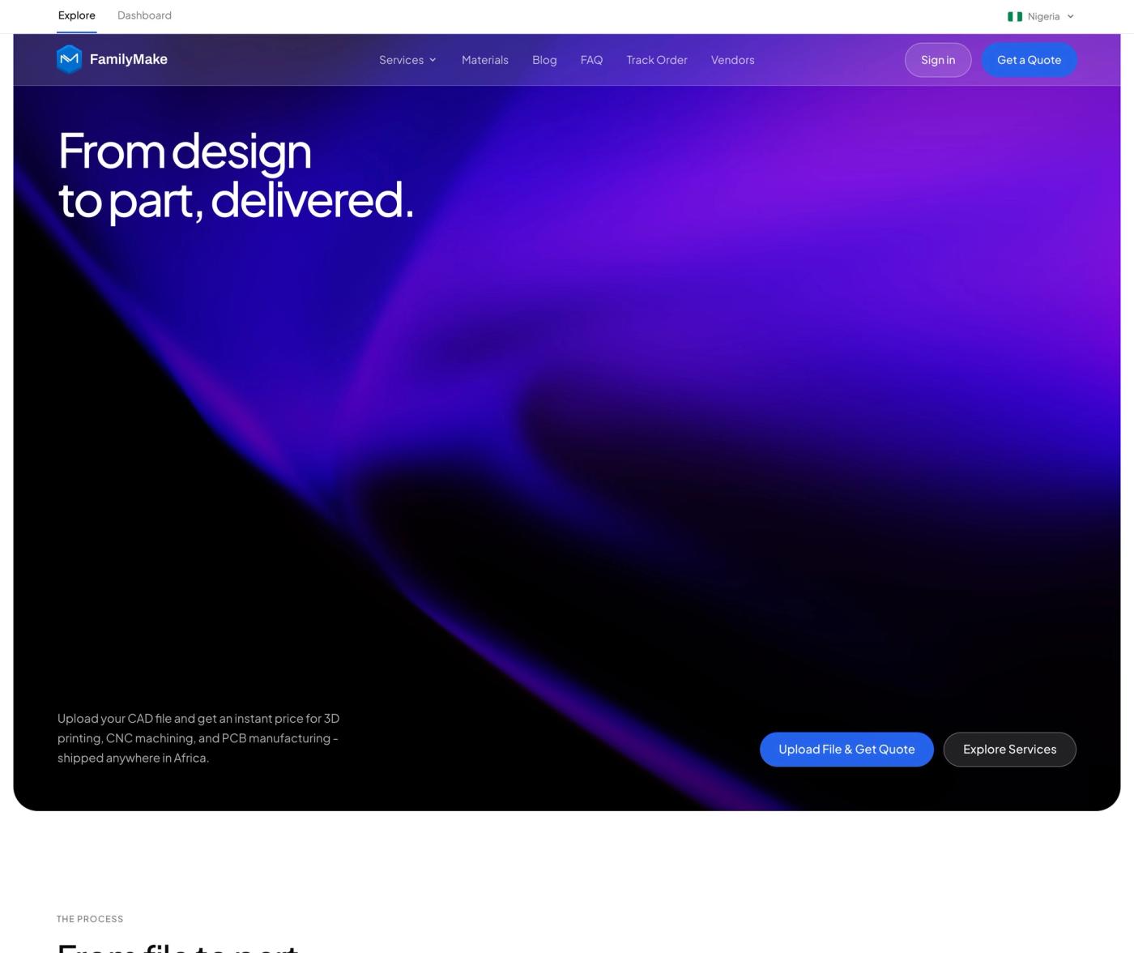Open the Nigeria country dropdown
This screenshot has width=1134, height=953.
pyautogui.click(x=1041, y=16)
